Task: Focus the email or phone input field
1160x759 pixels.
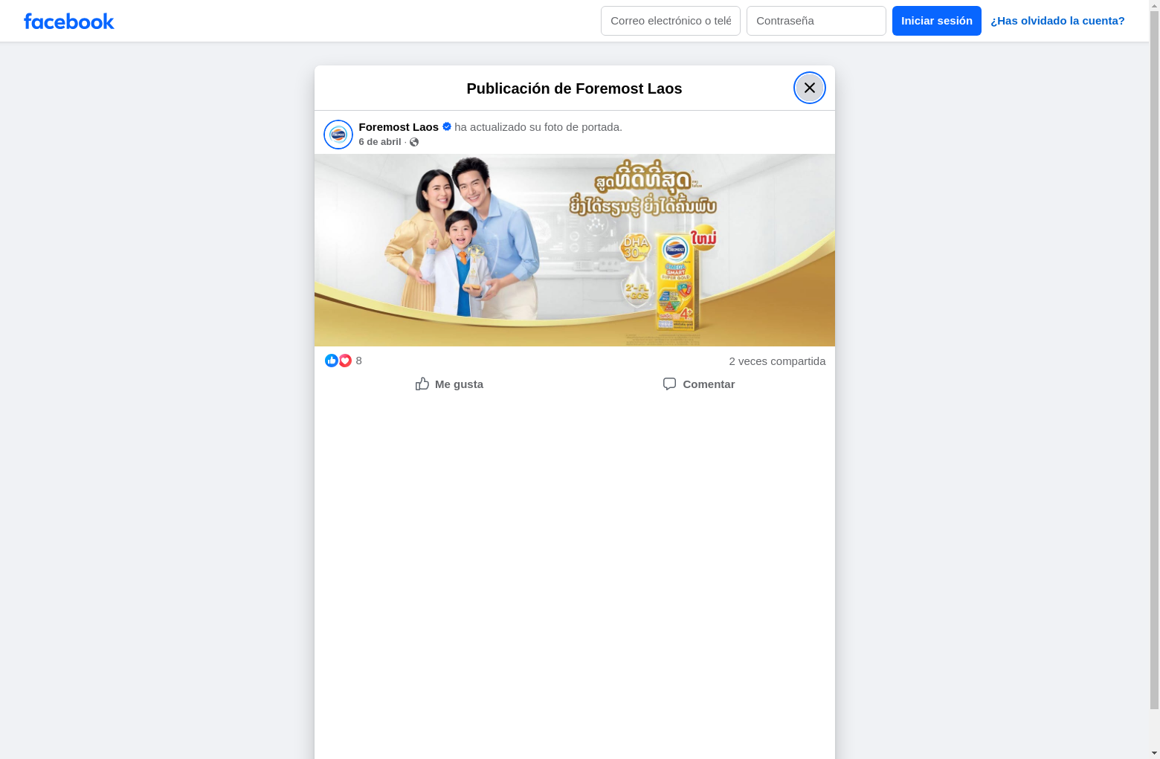Action: click(671, 21)
